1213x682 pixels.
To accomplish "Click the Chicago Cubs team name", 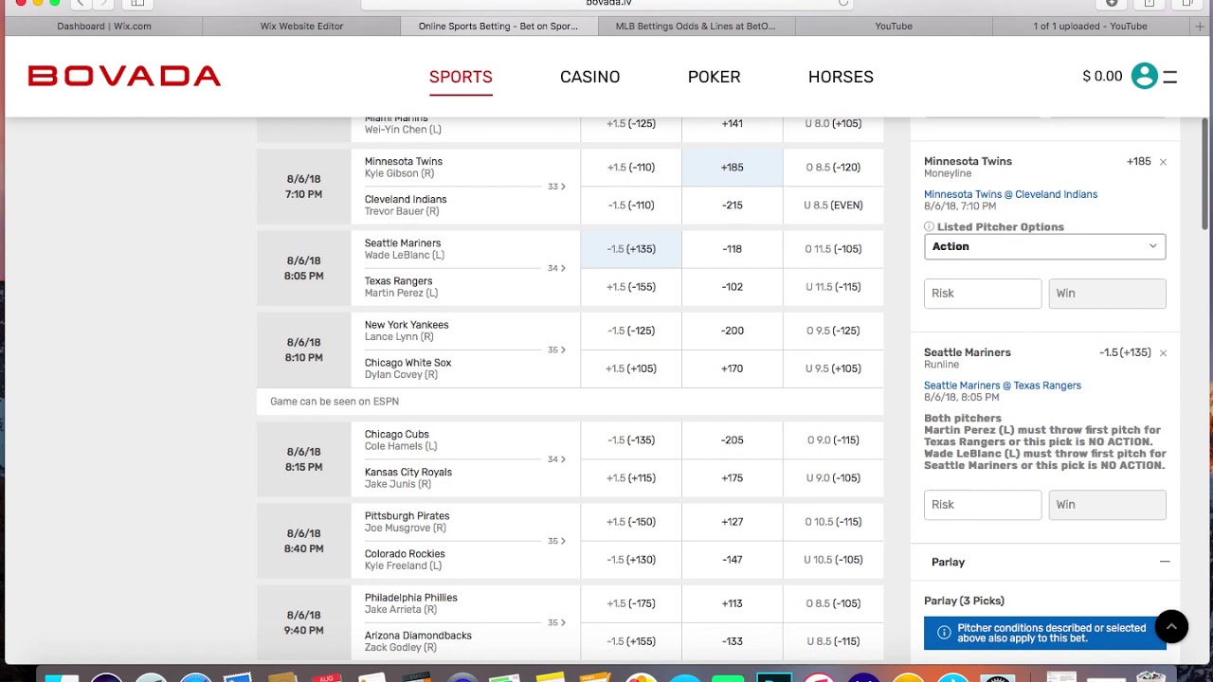I will tap(397, 435).
